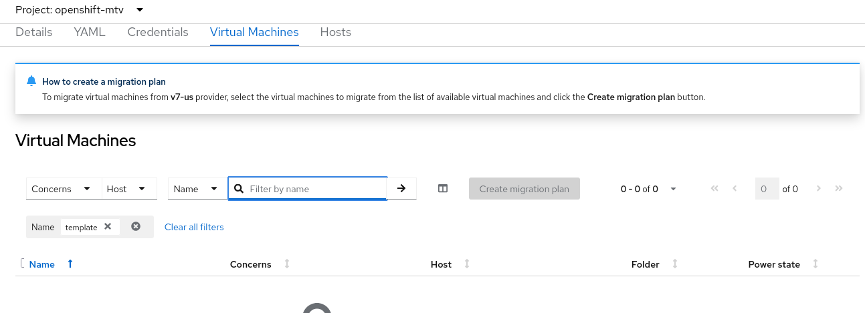Click the notification bell icon

(x=31, y=81)
